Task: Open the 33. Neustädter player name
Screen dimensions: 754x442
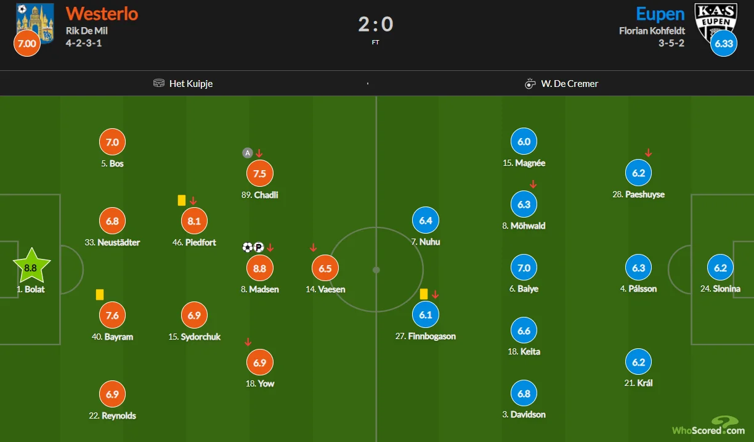Action: pyautogui.click(x=112, y=242)
